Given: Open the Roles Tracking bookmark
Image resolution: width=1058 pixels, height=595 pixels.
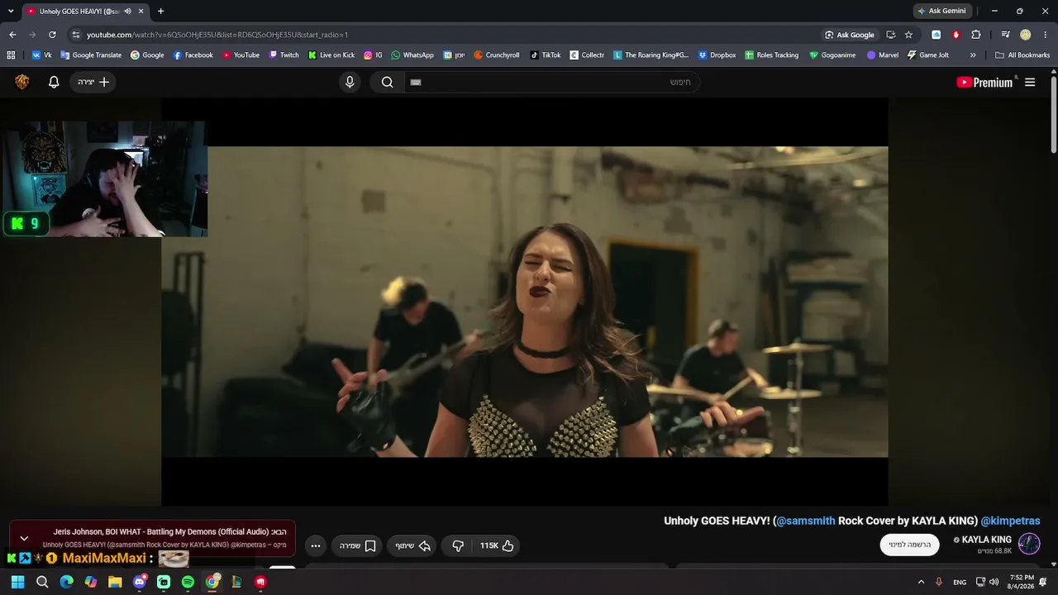Looking at the screenshot, I should (x=772, y=55).
